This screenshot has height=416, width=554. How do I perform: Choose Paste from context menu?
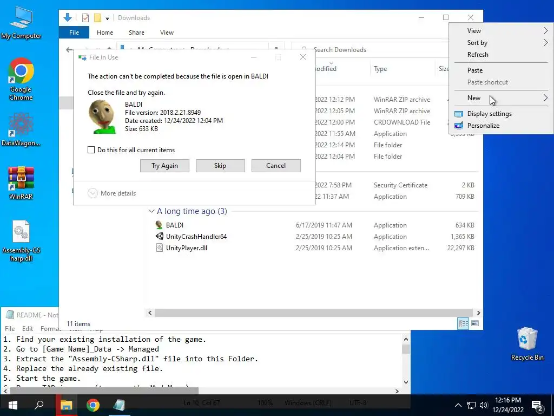click(501, 70)
